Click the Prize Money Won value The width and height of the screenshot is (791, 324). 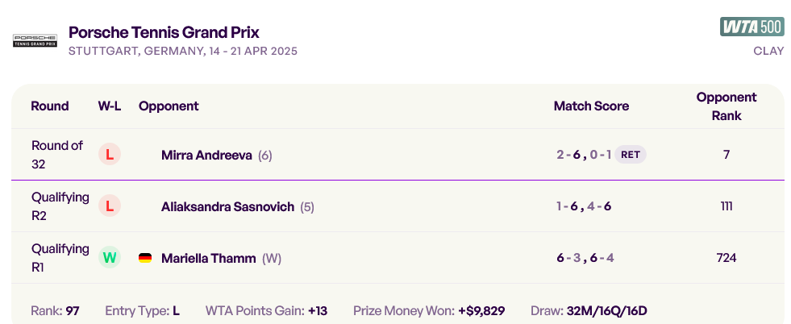pyautogui.click(x=481, y=311)
